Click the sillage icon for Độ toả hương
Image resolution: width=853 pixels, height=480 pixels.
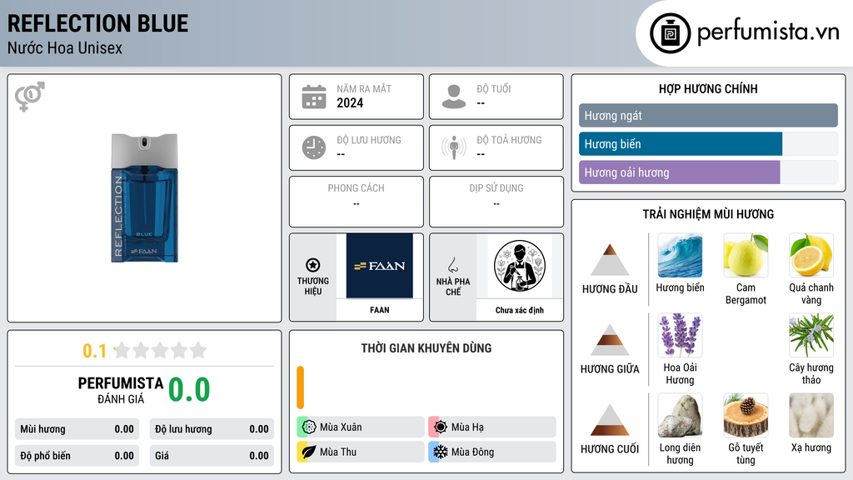[x=454, y=148]
